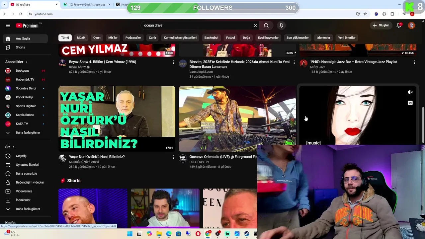Choose the Basketbol chip
The image size is (425, 239).
(211, 38)
